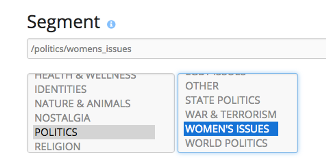Click gray highlight right of POLITICS label
This screenshot has height=165, width=326.
(126, 132)
